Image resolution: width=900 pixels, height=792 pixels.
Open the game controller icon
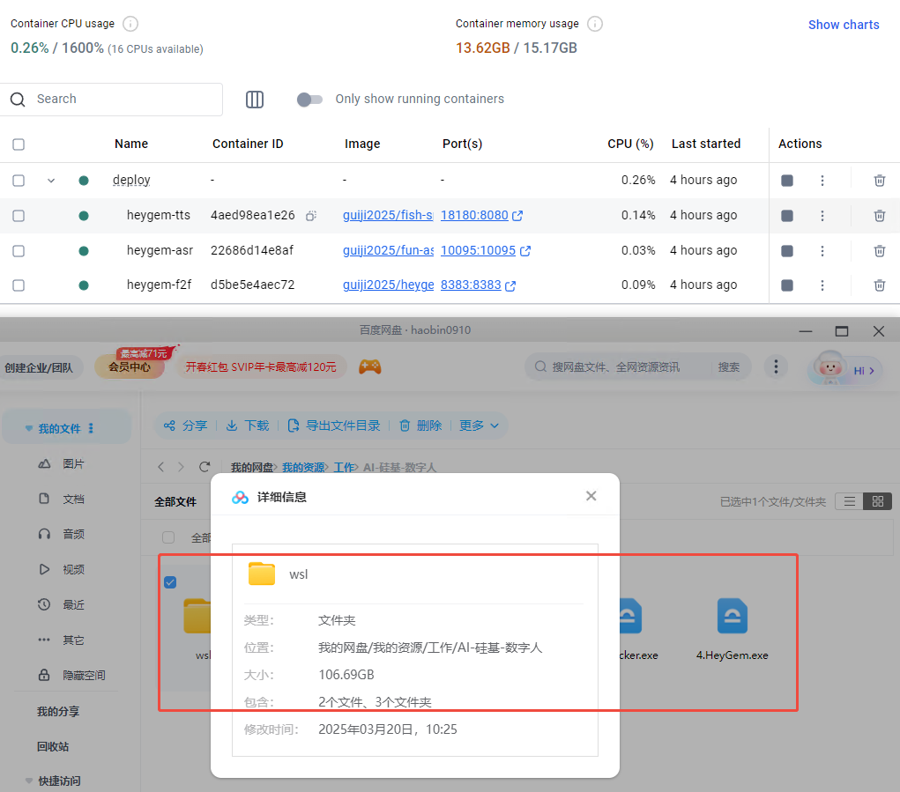click(369, 367)
